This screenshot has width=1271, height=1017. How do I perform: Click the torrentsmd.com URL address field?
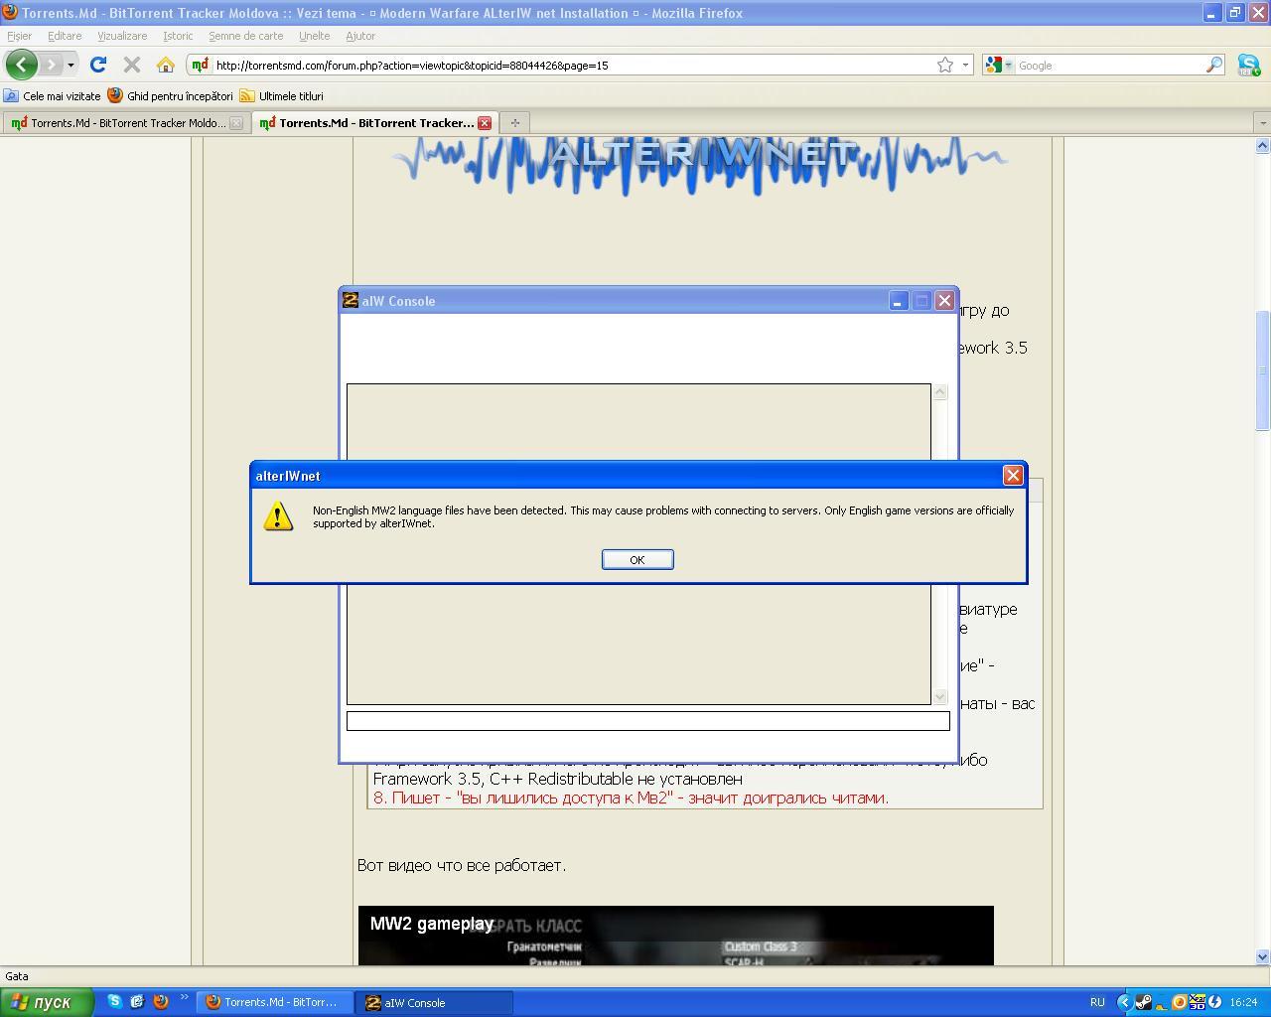click(571, 66)
